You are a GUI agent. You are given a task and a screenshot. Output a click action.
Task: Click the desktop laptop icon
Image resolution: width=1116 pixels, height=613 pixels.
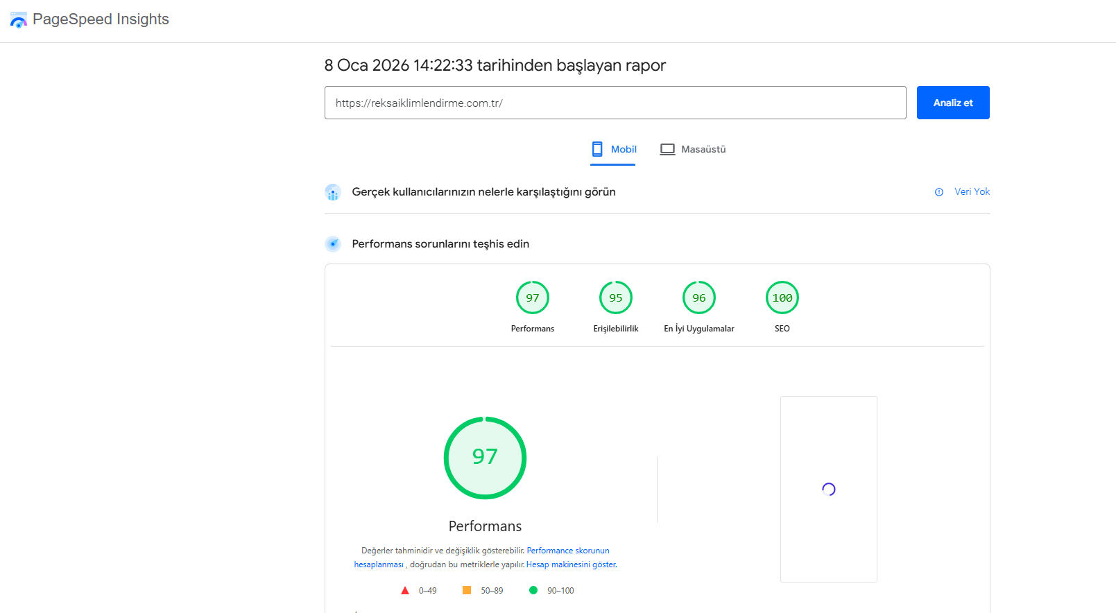[x=667, y=149]
